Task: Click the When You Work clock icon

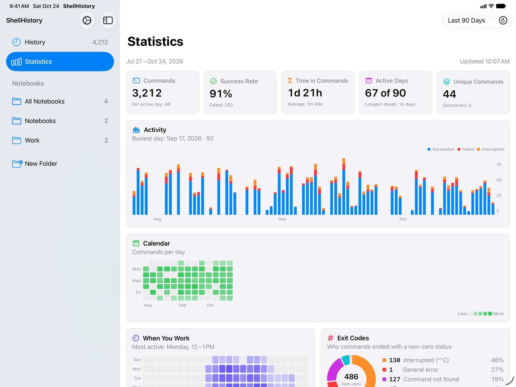Action: 136,338
